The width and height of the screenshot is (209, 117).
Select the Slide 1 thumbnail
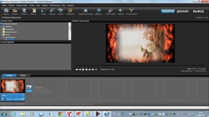[13, 86]
